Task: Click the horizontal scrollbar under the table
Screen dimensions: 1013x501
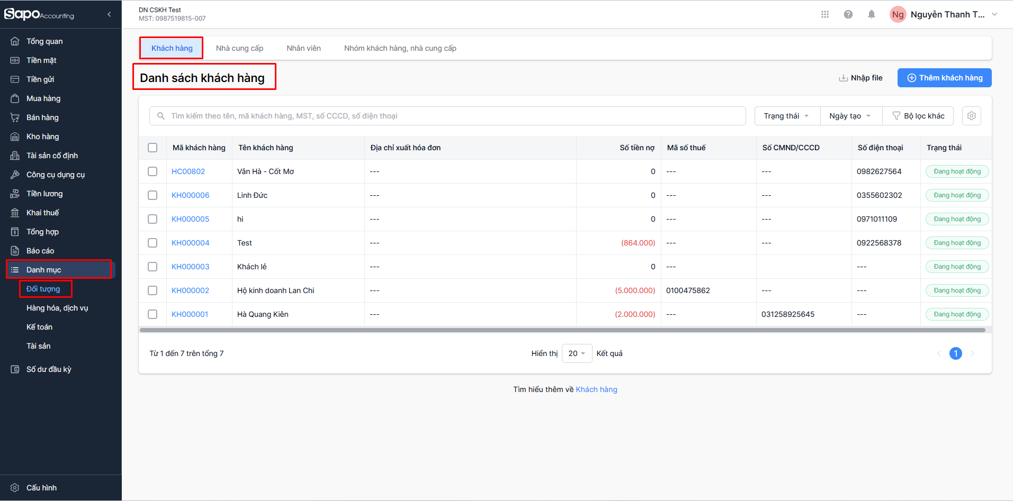Action: (561, 330)
